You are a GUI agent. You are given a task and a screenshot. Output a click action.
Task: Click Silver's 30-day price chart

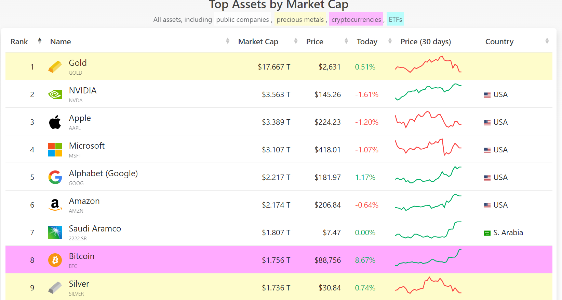(x=428, y=285)
